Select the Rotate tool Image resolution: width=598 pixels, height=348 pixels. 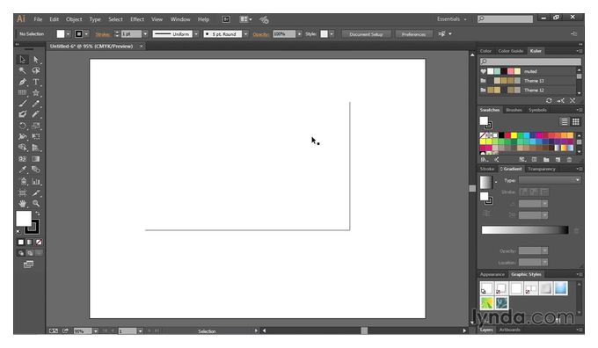tap(23, 126)
